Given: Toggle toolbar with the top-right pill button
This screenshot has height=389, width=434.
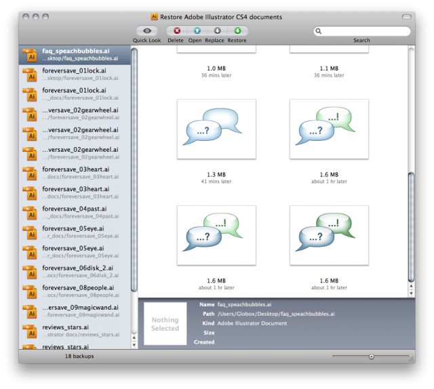Looking at the screenshot, I should click(x=407, y=17).
